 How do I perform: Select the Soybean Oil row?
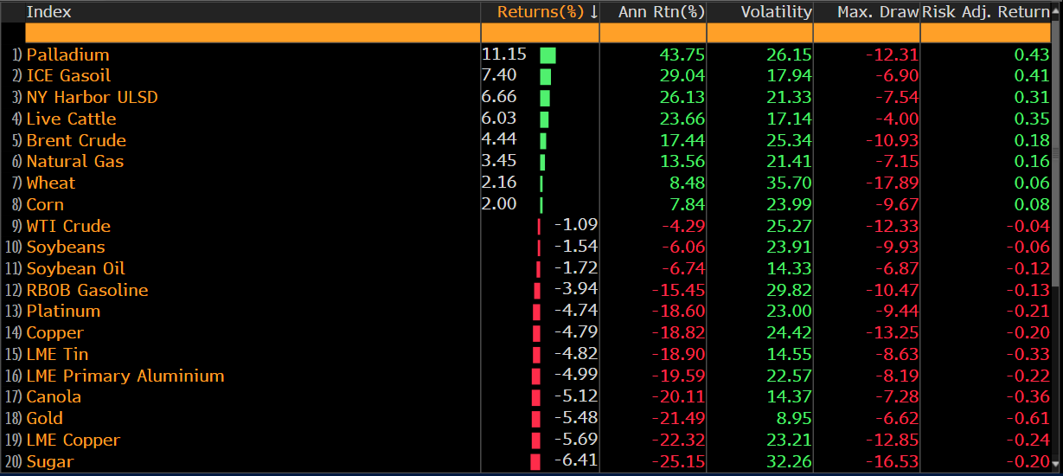526,268
